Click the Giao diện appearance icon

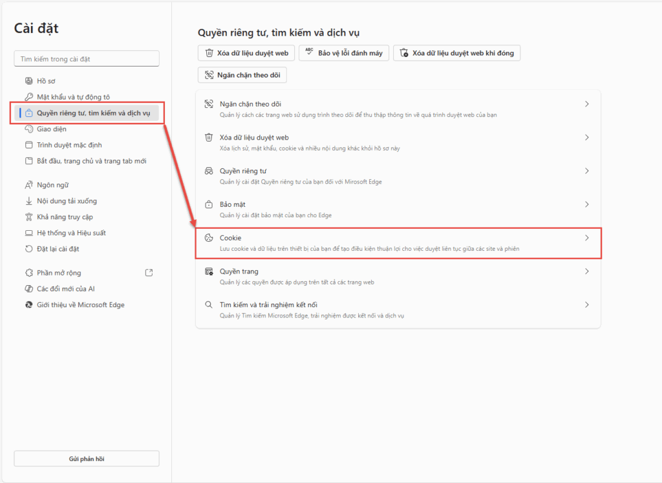tap(28, 129)
